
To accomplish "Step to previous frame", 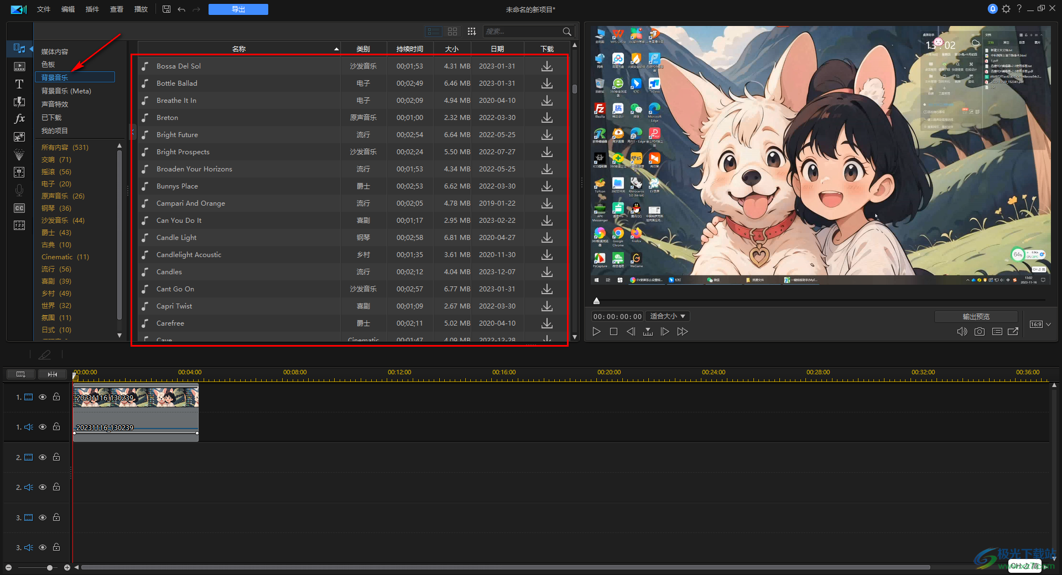I will [631, 332].
